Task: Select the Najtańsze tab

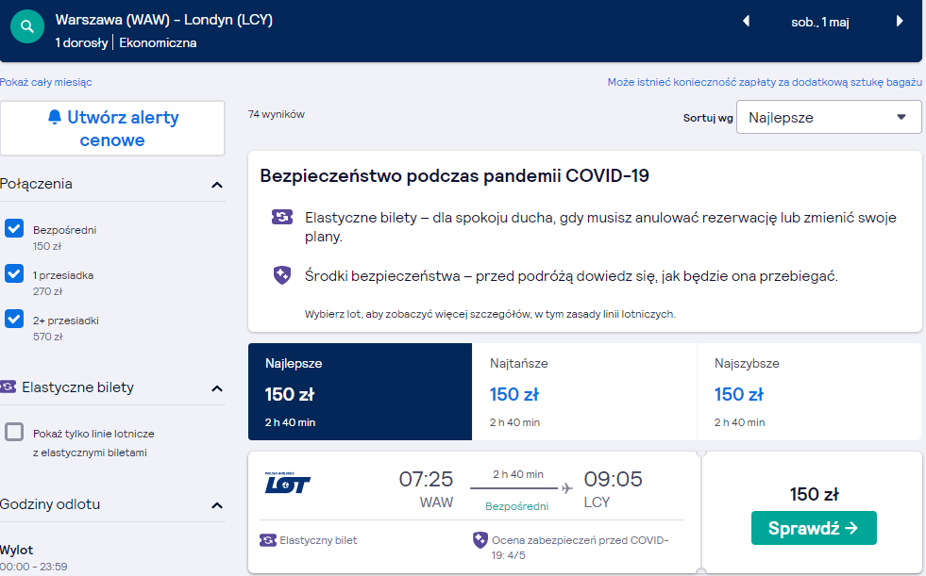Action: click(x=584, y=391)
